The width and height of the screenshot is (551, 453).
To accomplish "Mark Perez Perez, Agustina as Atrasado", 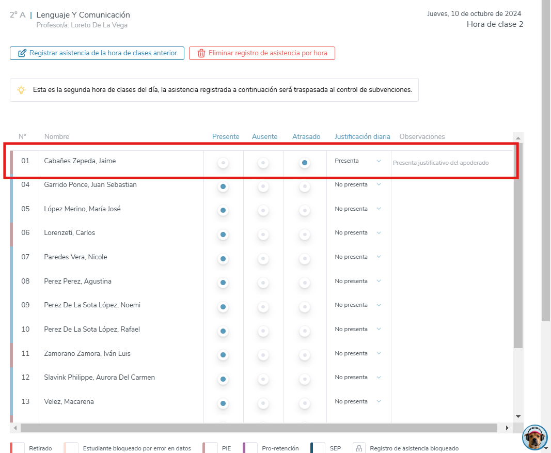I will click(x=305, y=283).
